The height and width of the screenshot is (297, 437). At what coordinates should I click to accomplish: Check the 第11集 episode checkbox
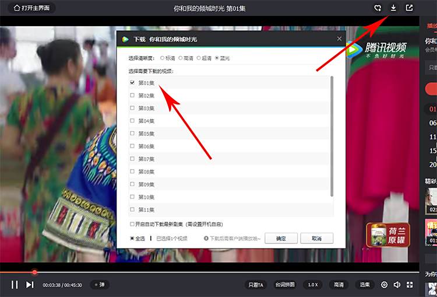click(x=132, y=209)
